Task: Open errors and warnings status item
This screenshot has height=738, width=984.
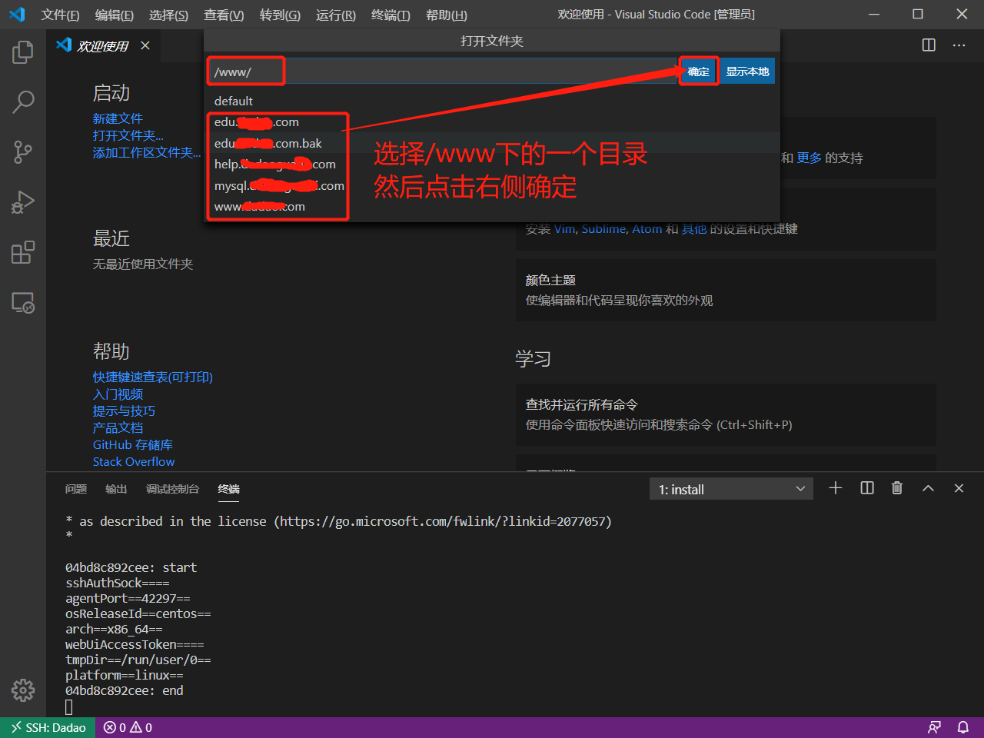Action: 128,727
